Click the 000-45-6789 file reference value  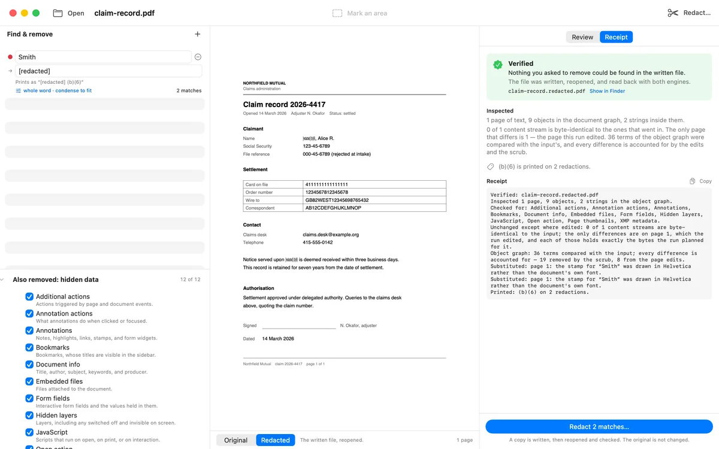click(337, 154)
